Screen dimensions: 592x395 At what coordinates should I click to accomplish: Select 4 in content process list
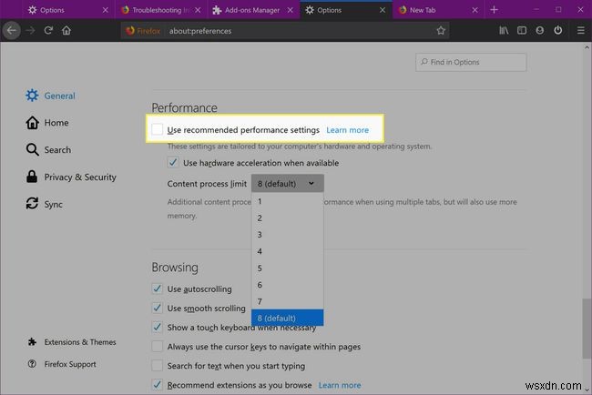(287, 251)
